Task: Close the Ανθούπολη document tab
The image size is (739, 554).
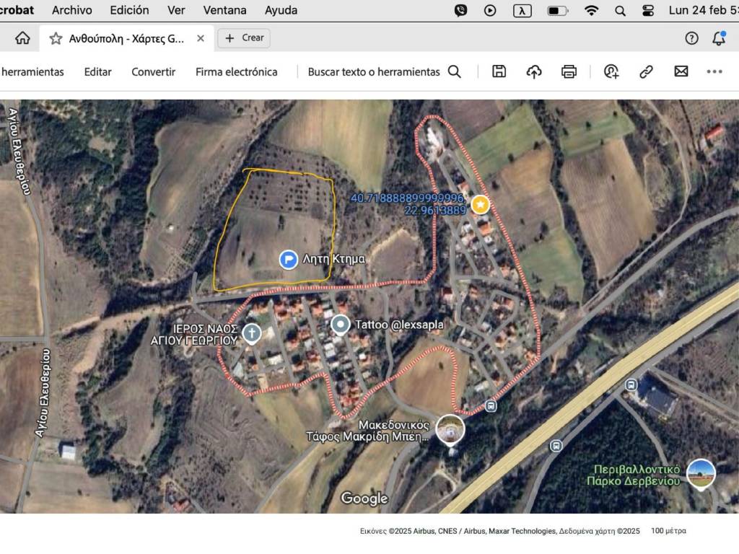Action: 201,39
